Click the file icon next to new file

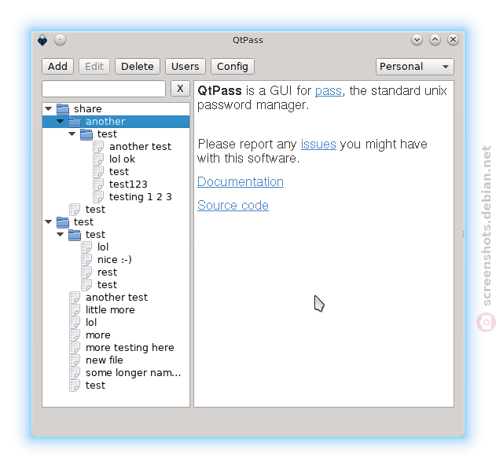tap(75, 360)
